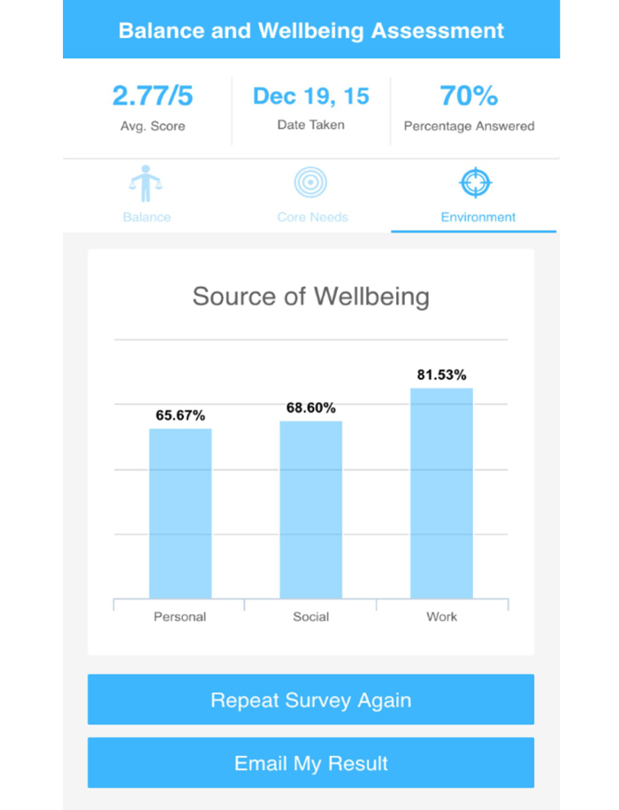
Task: Click the 2.77/5 average score
Action: [x=153, y=96]
